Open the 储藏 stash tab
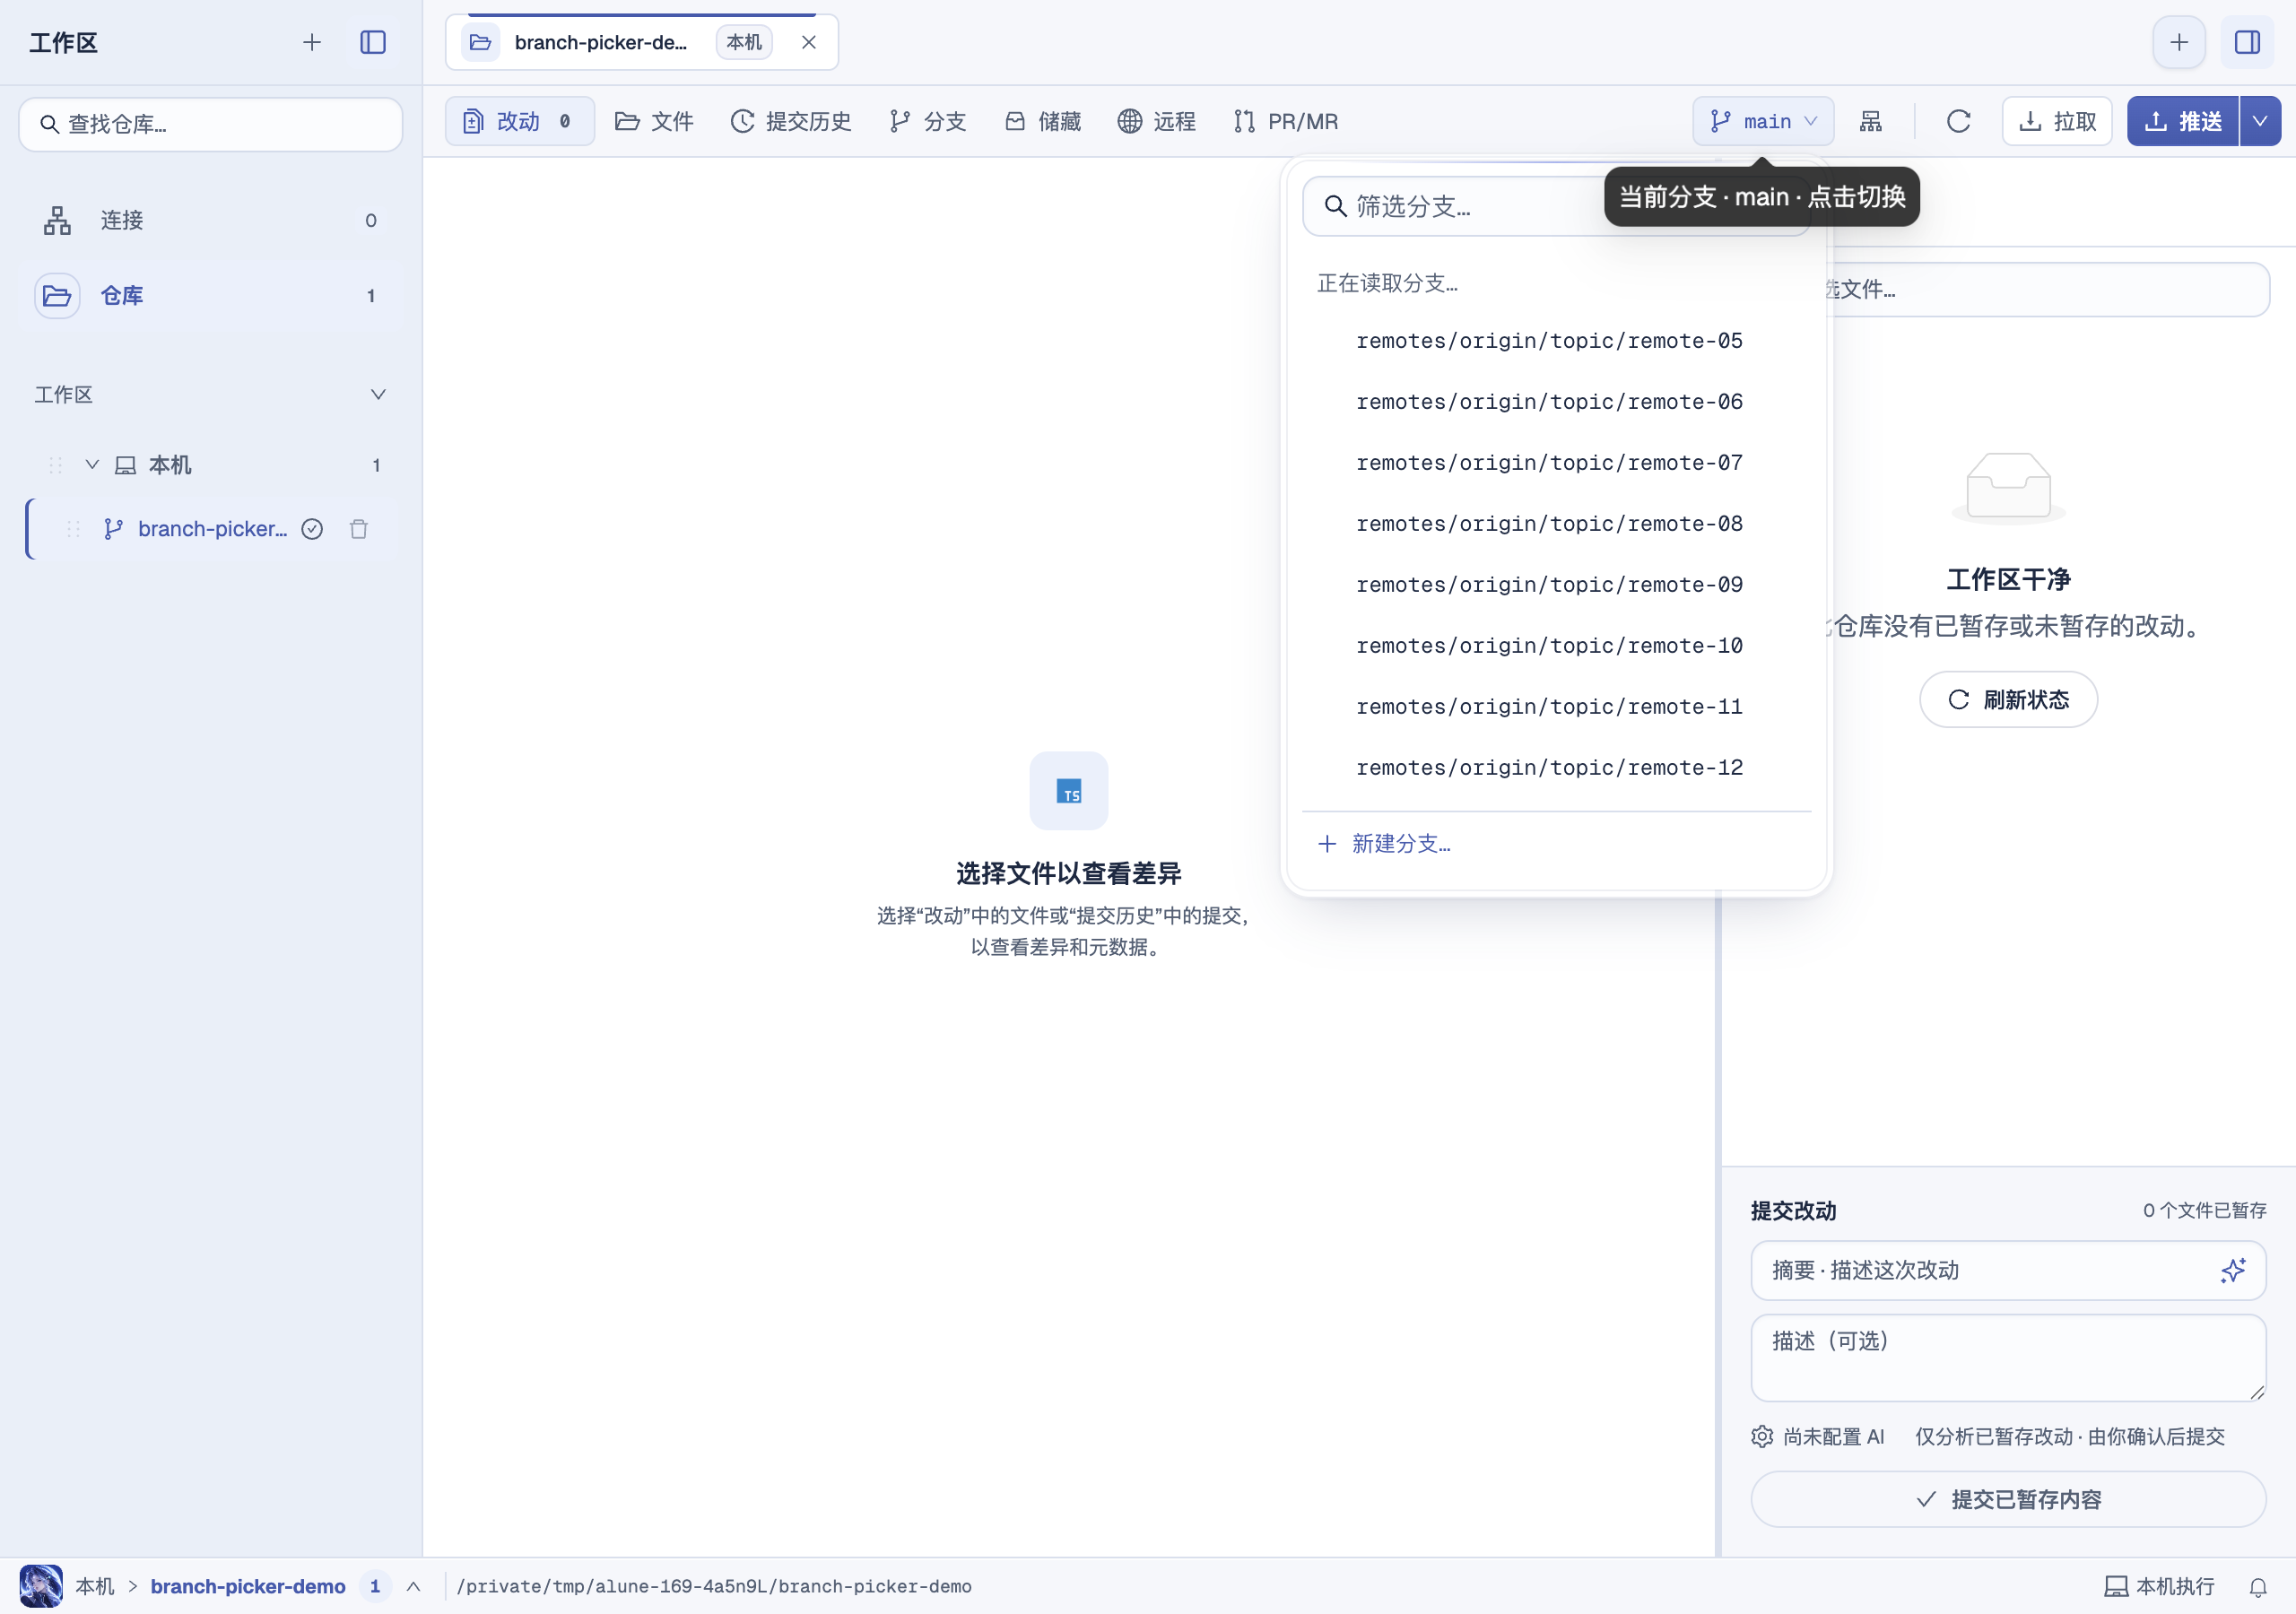The height and width of the screenshot is (1614, 2296). tap(1043, 121)
